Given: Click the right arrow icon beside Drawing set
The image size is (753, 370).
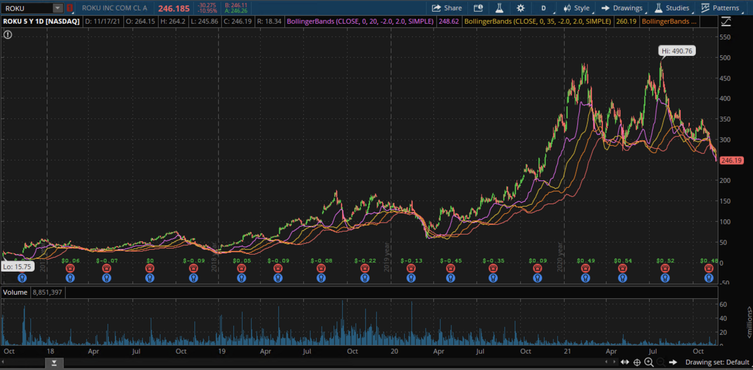Looking at the screenshot, I should (x=673, y=362).
